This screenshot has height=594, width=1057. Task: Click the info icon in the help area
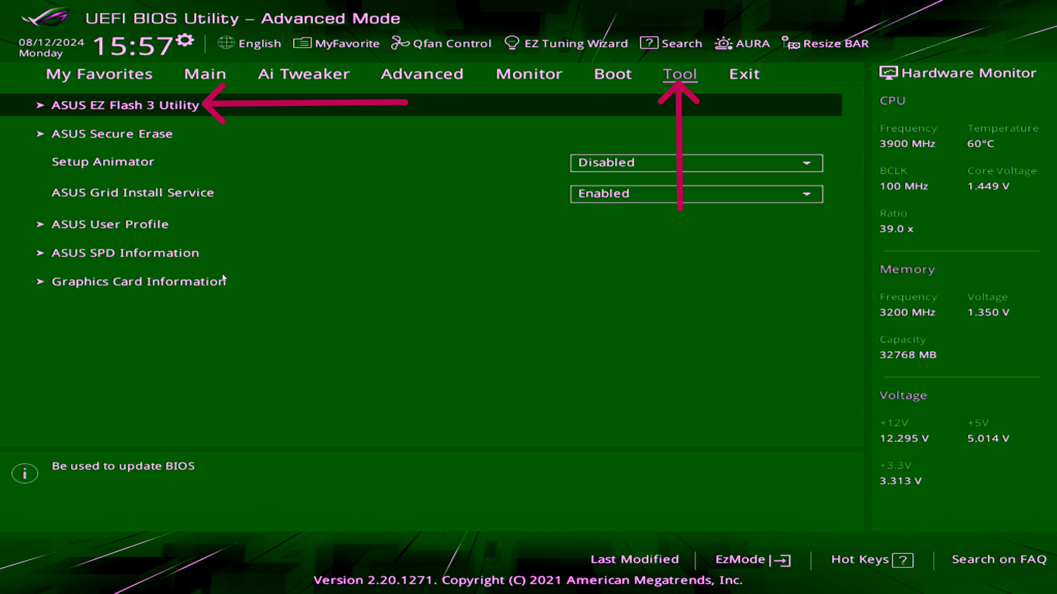point(24,474)
